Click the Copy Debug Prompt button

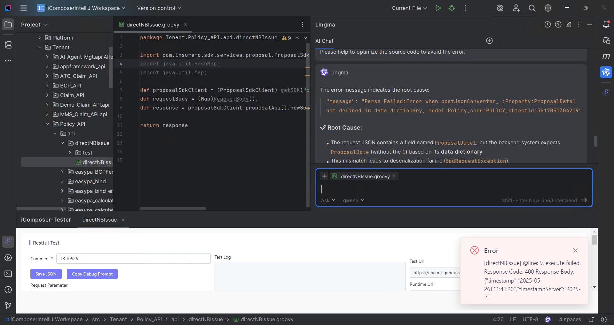click(92, 274)
